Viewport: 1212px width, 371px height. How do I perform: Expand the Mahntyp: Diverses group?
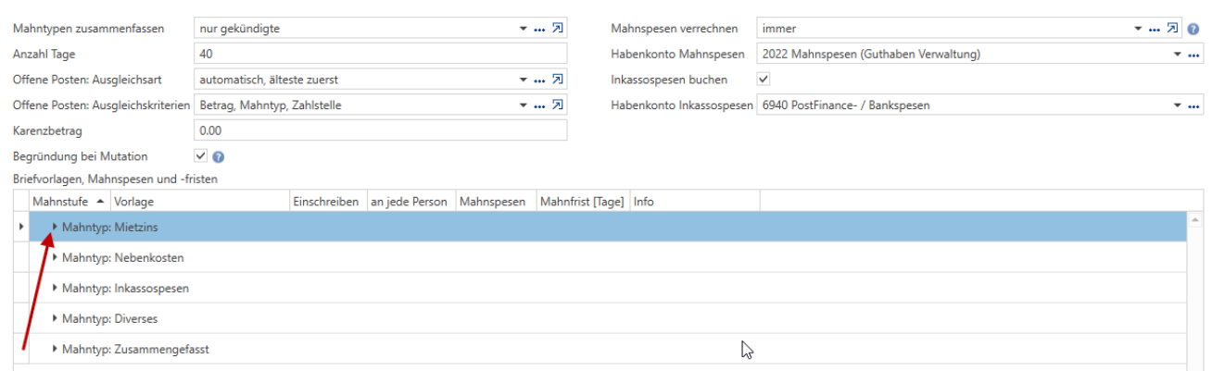click(55, 318)
